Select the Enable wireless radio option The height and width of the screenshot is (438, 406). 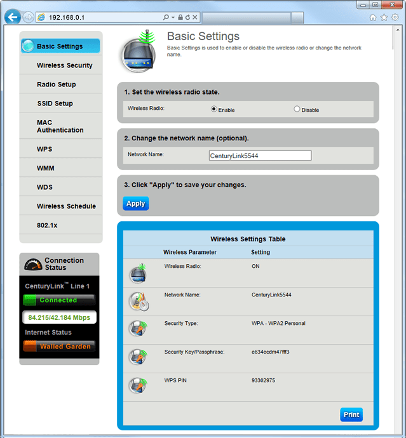pyautogui.click(x=214, y=109)
